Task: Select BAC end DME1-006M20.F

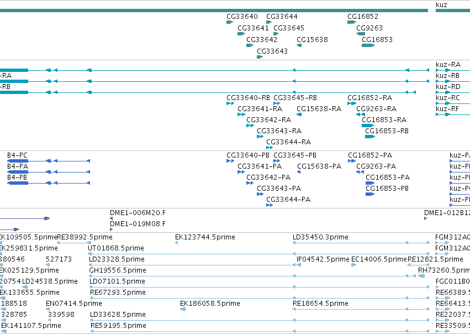Action: click(x=138, y=213)
